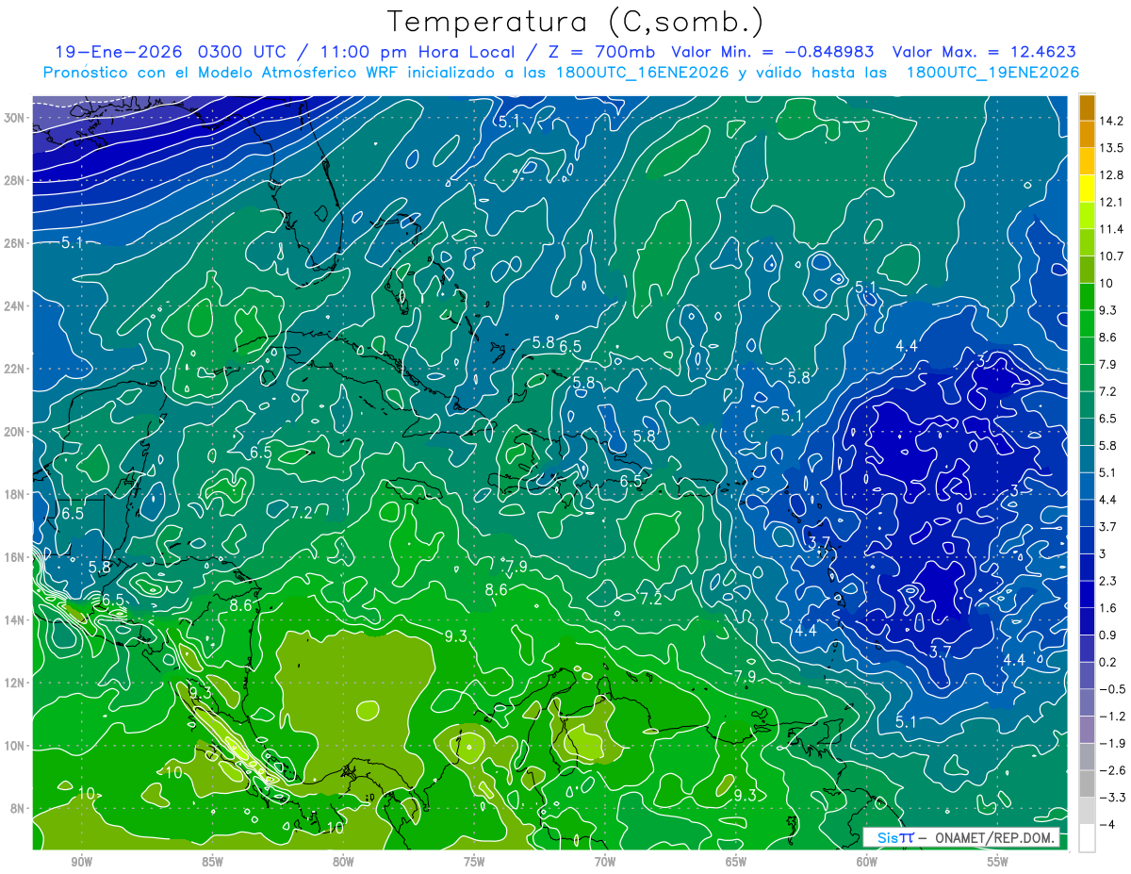Click the 2.3 value on color bar legend
Viewport: 1131px width, 874px height.
pyautogui.click(x=1109, y=581)
